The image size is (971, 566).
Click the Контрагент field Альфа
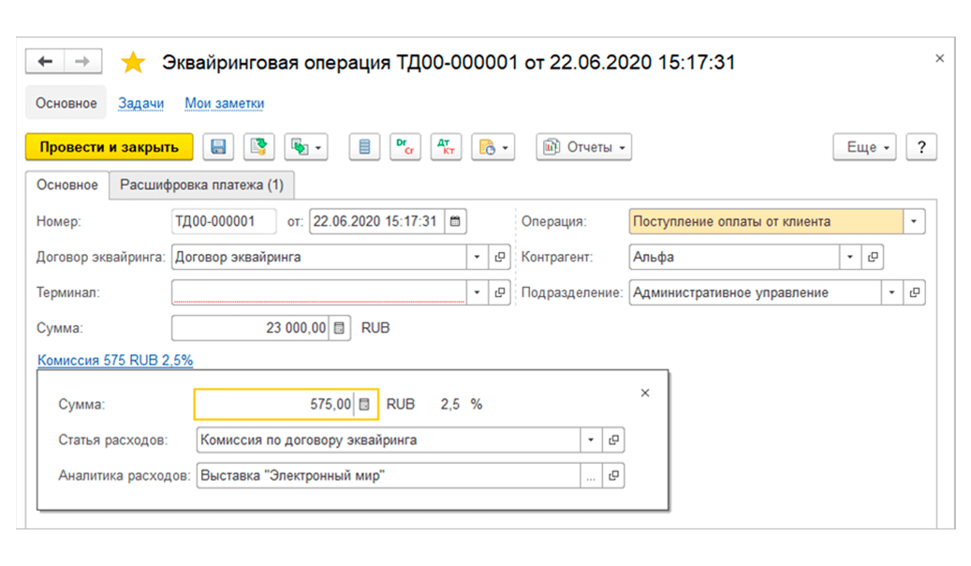[x=734, y=257]
